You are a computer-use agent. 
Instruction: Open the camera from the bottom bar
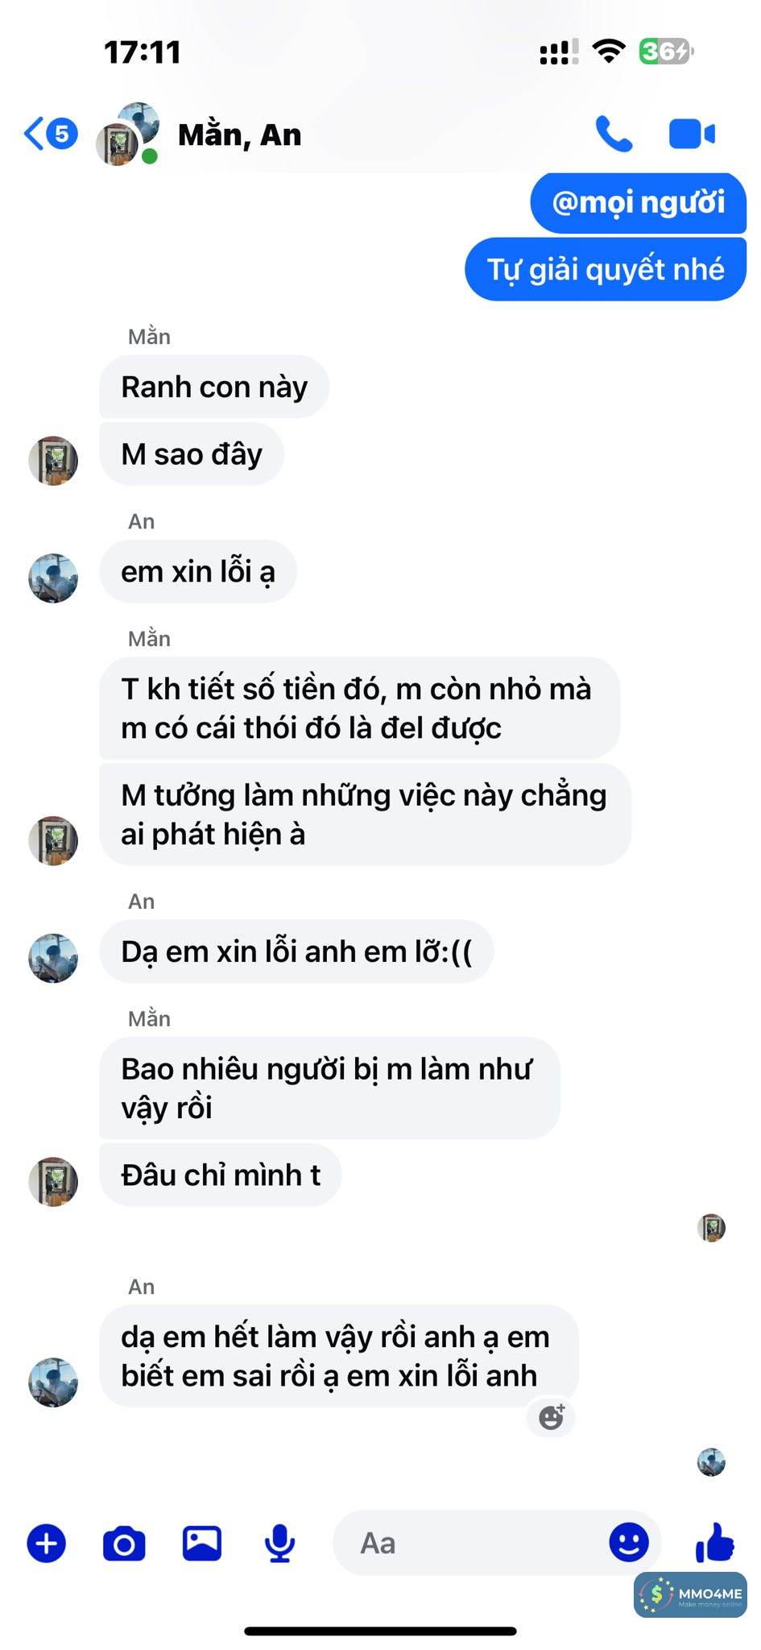coord(124,1544)
